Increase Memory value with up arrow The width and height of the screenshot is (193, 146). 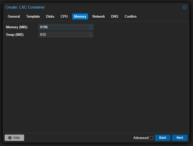[x=90, y=26]
